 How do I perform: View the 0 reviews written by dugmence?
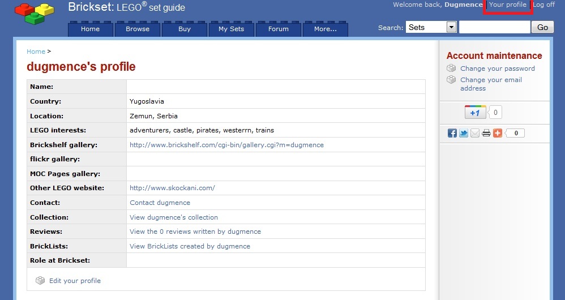click(x=195, y=232)
